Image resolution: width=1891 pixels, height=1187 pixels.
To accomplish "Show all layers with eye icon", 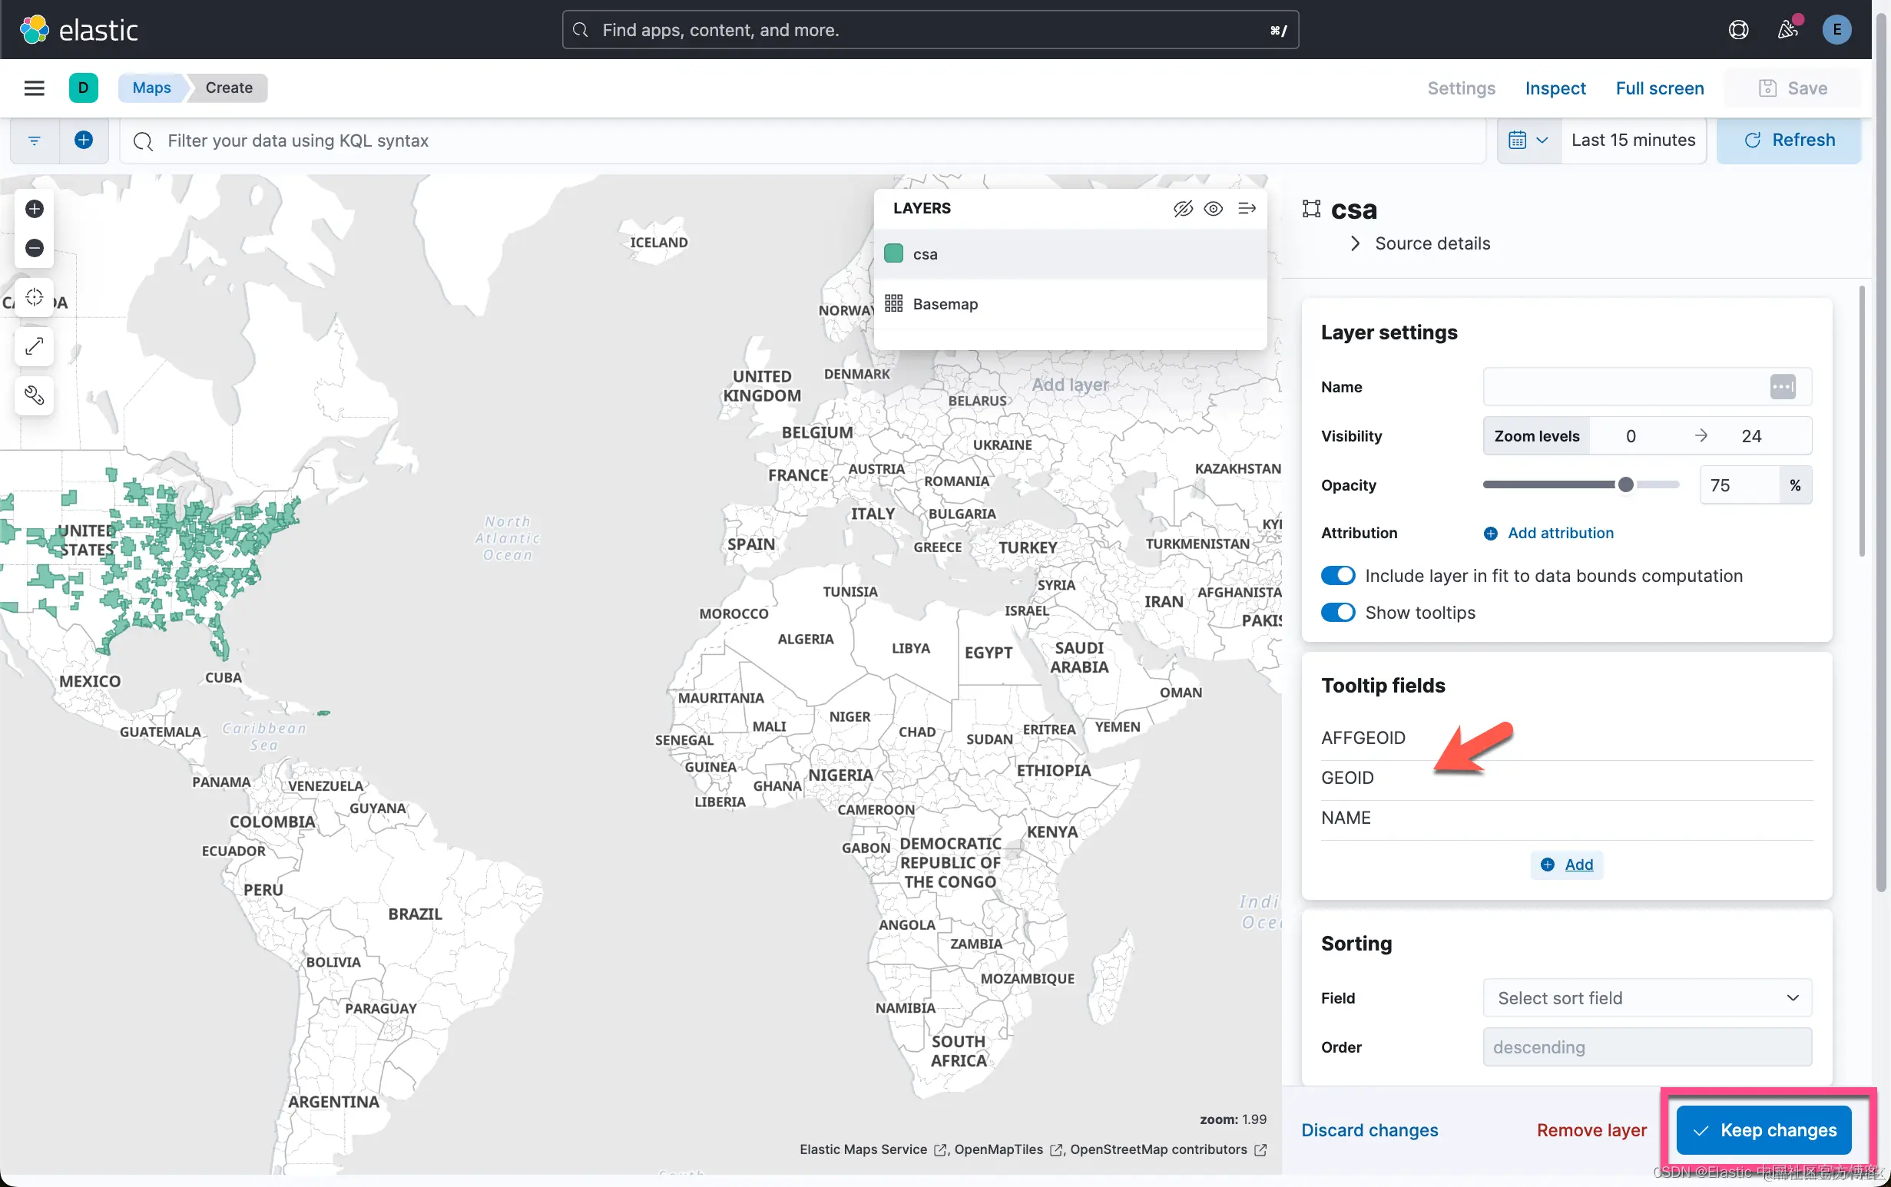I will click(1214, 208).
